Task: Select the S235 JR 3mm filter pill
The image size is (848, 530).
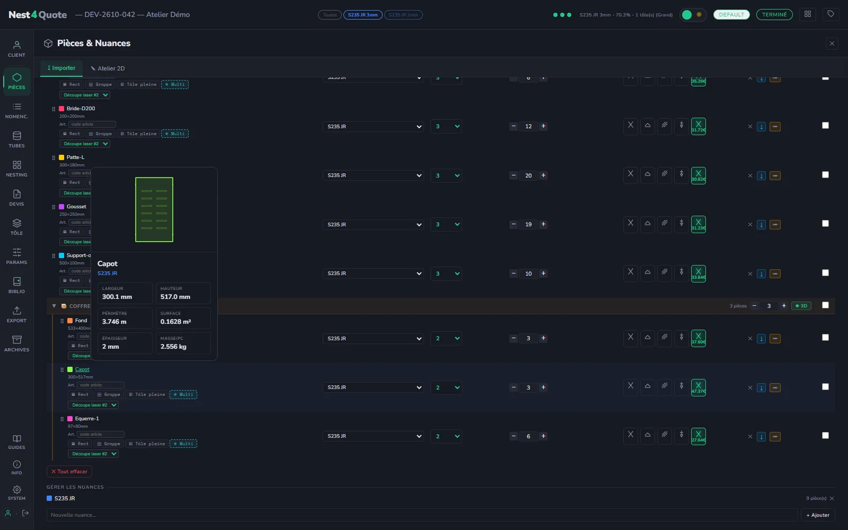Action: pos(363,15)
